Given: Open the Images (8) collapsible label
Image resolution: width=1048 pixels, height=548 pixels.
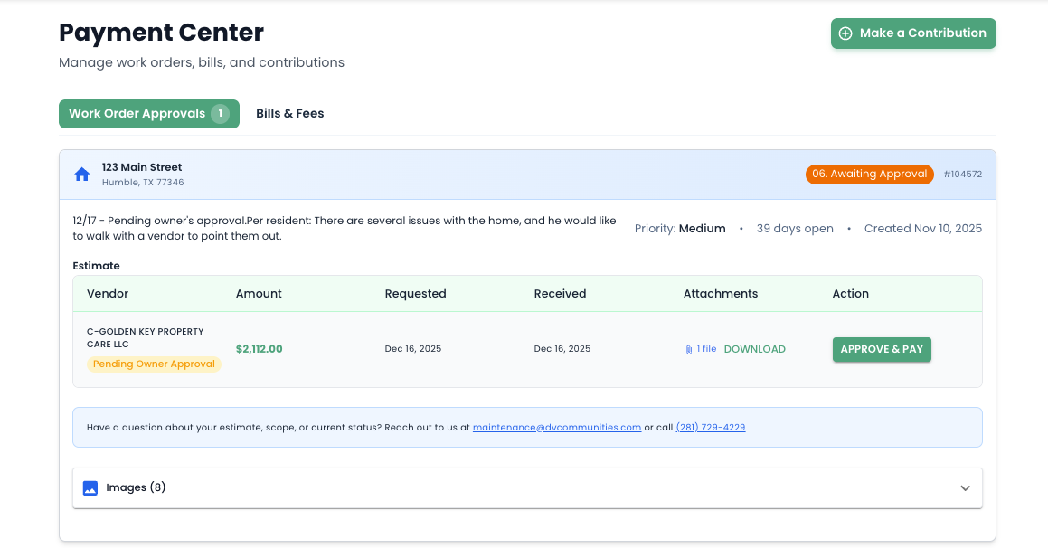Looking at the screenshot, I should (136, 488).
